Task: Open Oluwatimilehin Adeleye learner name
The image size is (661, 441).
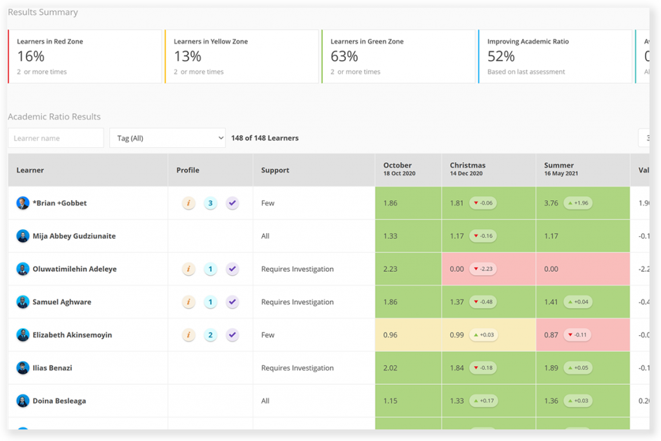Action: click(75, 269)
